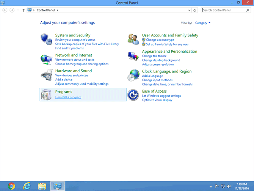The height and width of the screenshot is (191, 254).
Task: Click View network status and tasks
Action: tap(75, 60)
